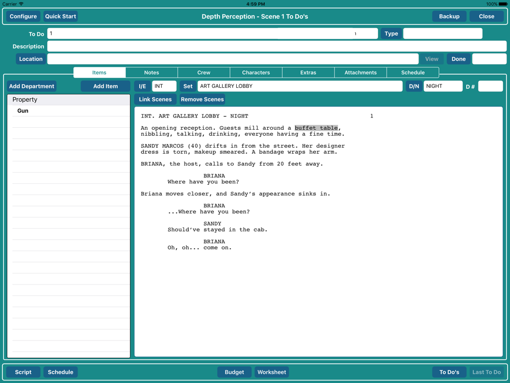Open the Crew tab
Screen dimensions: 510x383
click(204, 73)
